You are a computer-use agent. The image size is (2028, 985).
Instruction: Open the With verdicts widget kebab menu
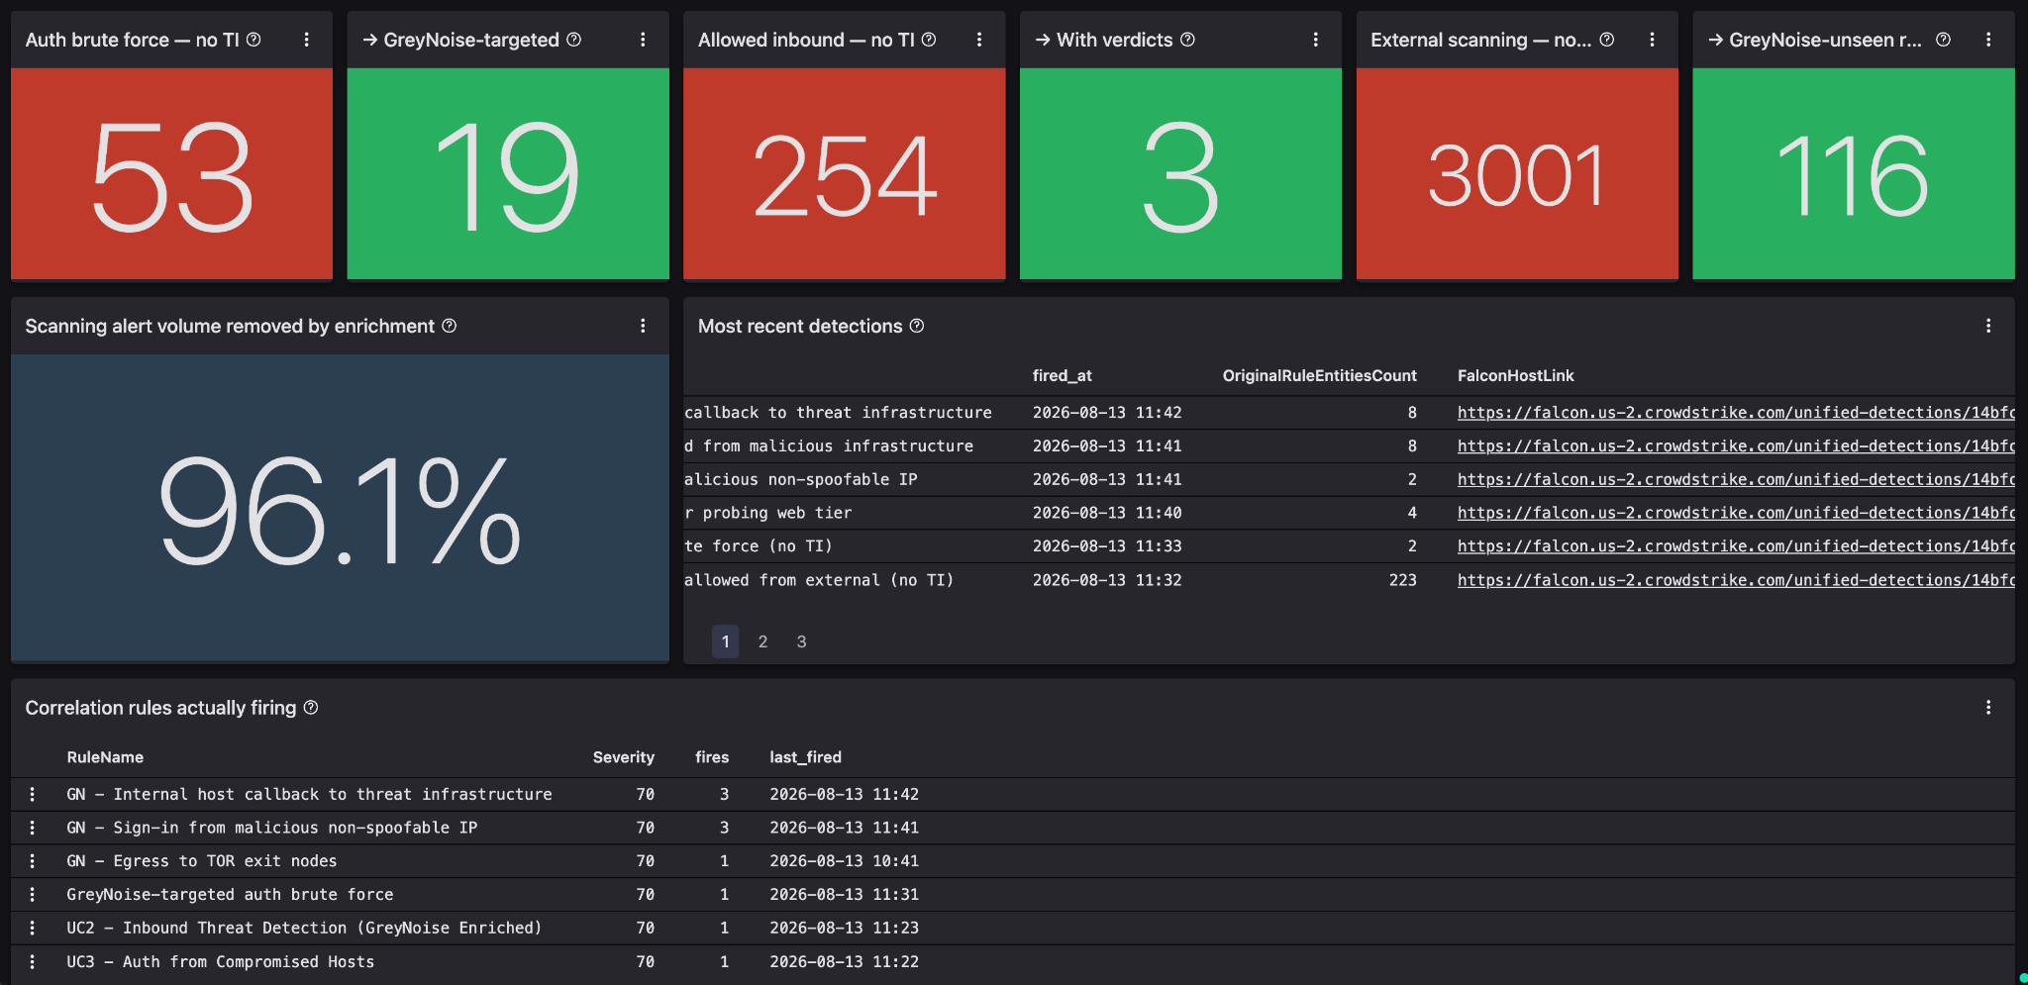pos(1315,40)
